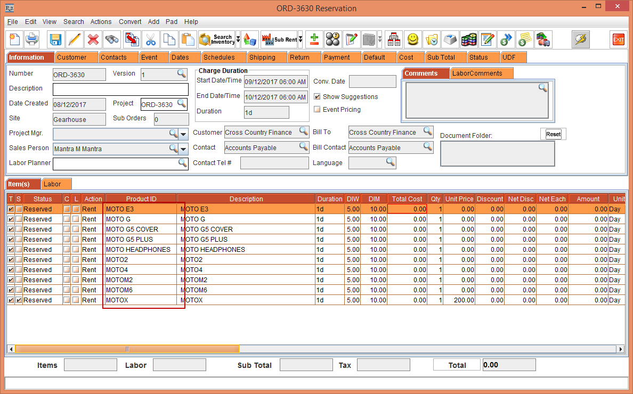Click the red X delete icon

point(93,39)
